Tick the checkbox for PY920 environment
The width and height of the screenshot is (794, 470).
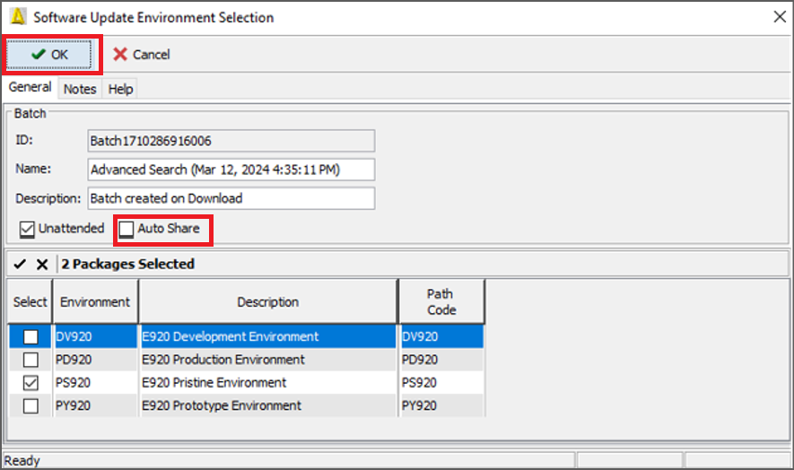click(x=31, y=405)
